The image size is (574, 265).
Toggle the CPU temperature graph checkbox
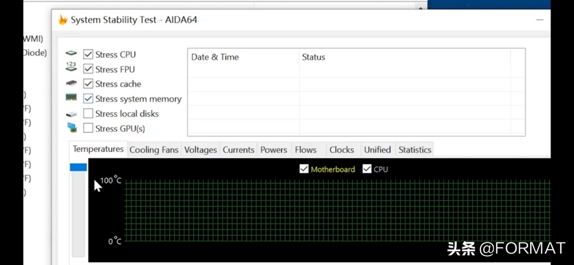click(x=367, y=169)
